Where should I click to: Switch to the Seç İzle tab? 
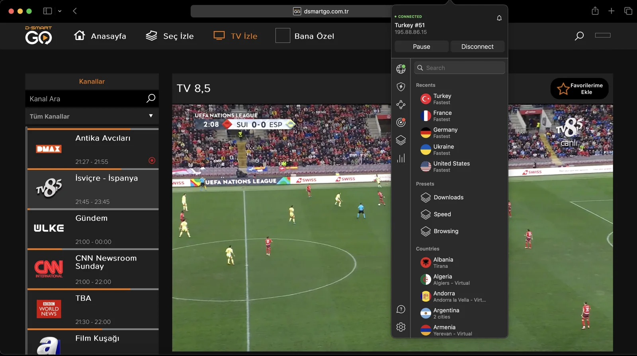tap(170, 36)
